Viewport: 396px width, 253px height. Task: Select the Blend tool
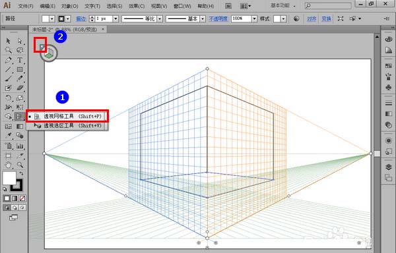(x=20, y=136)
